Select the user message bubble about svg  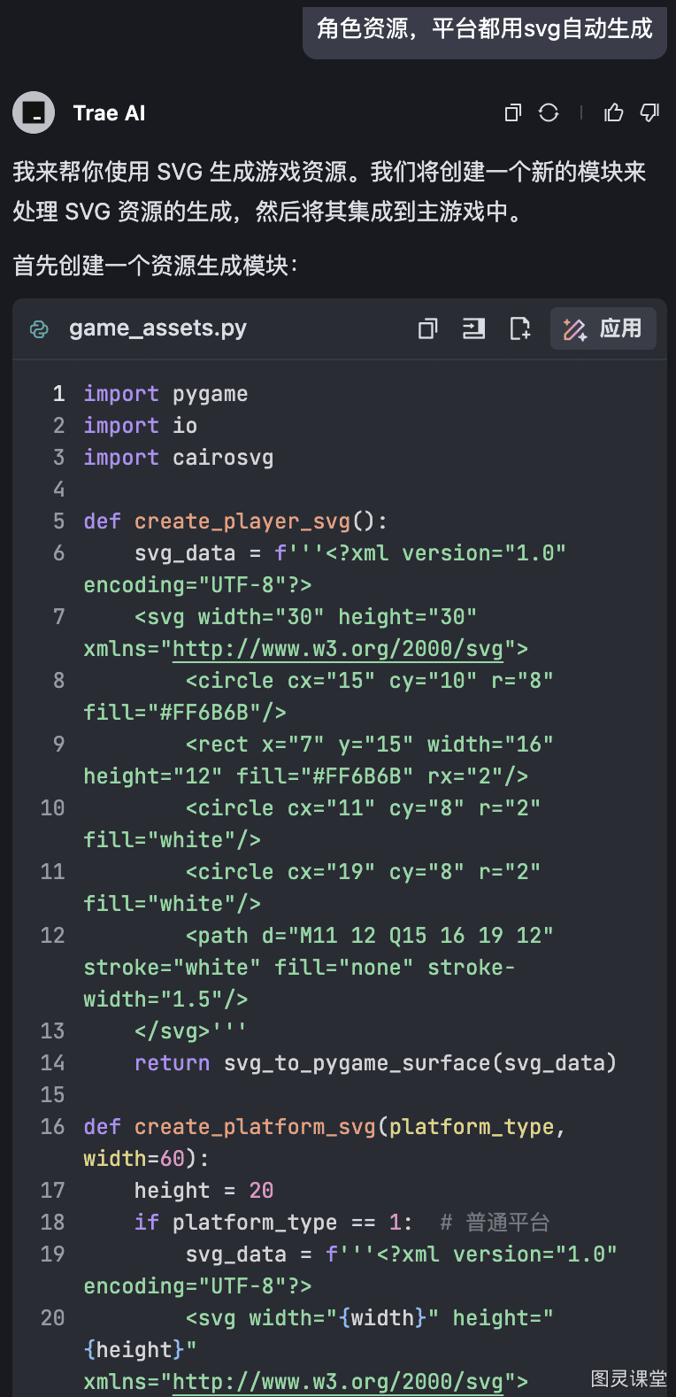485,29
